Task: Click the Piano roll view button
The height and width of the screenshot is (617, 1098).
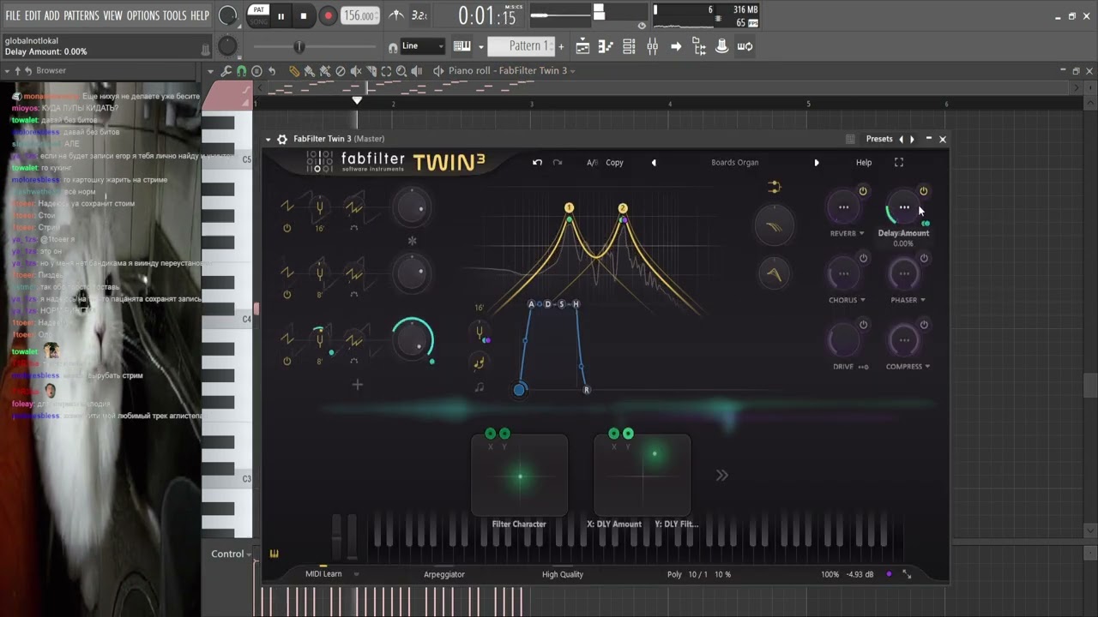Action: click(606, 46)
